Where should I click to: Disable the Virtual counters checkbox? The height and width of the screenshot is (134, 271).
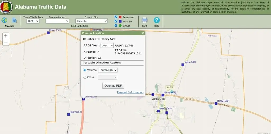pyautogui.click(x=116, y=26)
